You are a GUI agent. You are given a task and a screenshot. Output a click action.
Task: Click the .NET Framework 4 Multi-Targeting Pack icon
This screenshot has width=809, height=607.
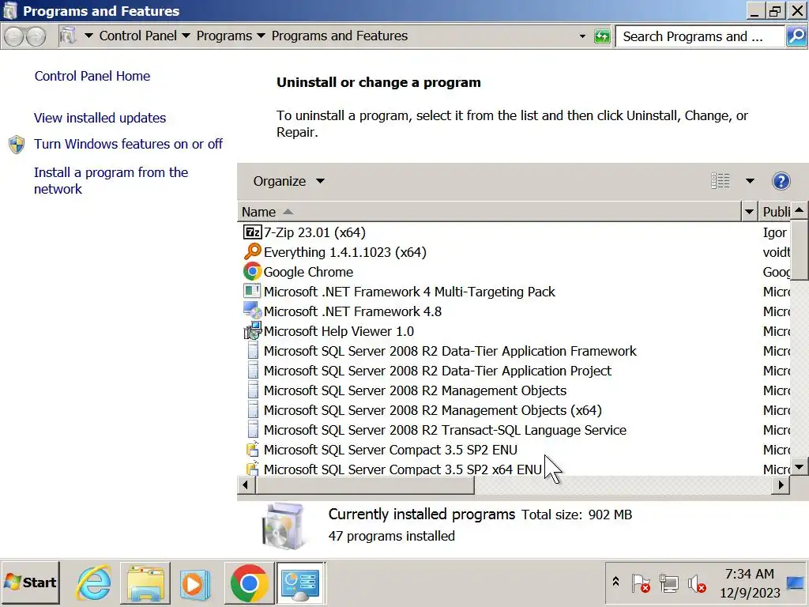click(252, 291)
